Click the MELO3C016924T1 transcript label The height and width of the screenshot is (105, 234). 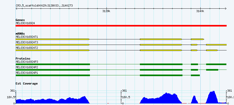pos(27,37)
